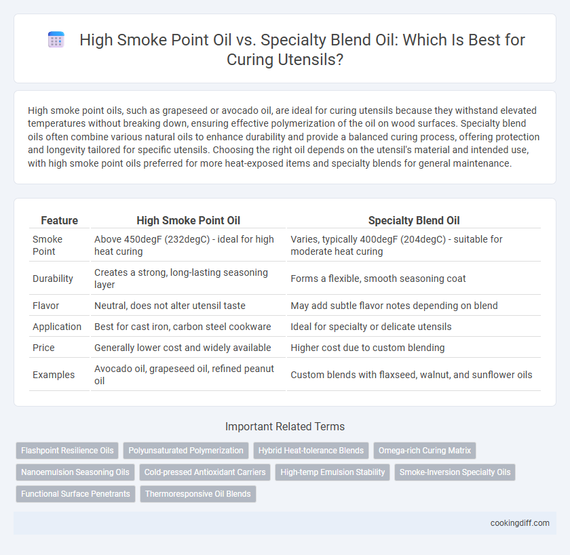Click the Important Related Terms heading
The width and height of the screenshot is (570, 555).
tap(285, 426)
